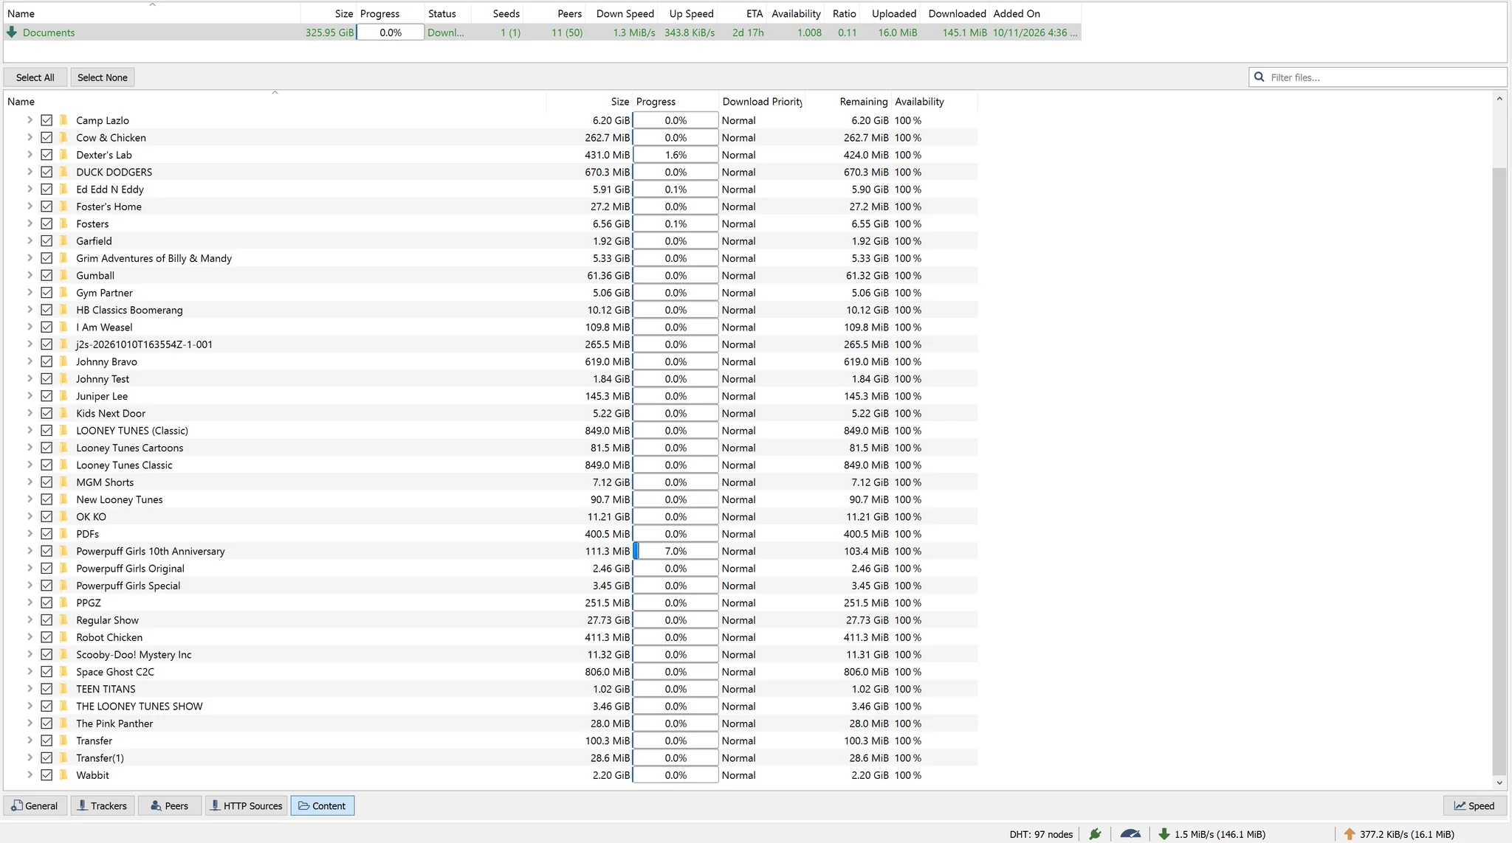Click the folder icon next to MGM Shorts
This screenshot has width=1512, height=843.
click(x=63, y=482)
